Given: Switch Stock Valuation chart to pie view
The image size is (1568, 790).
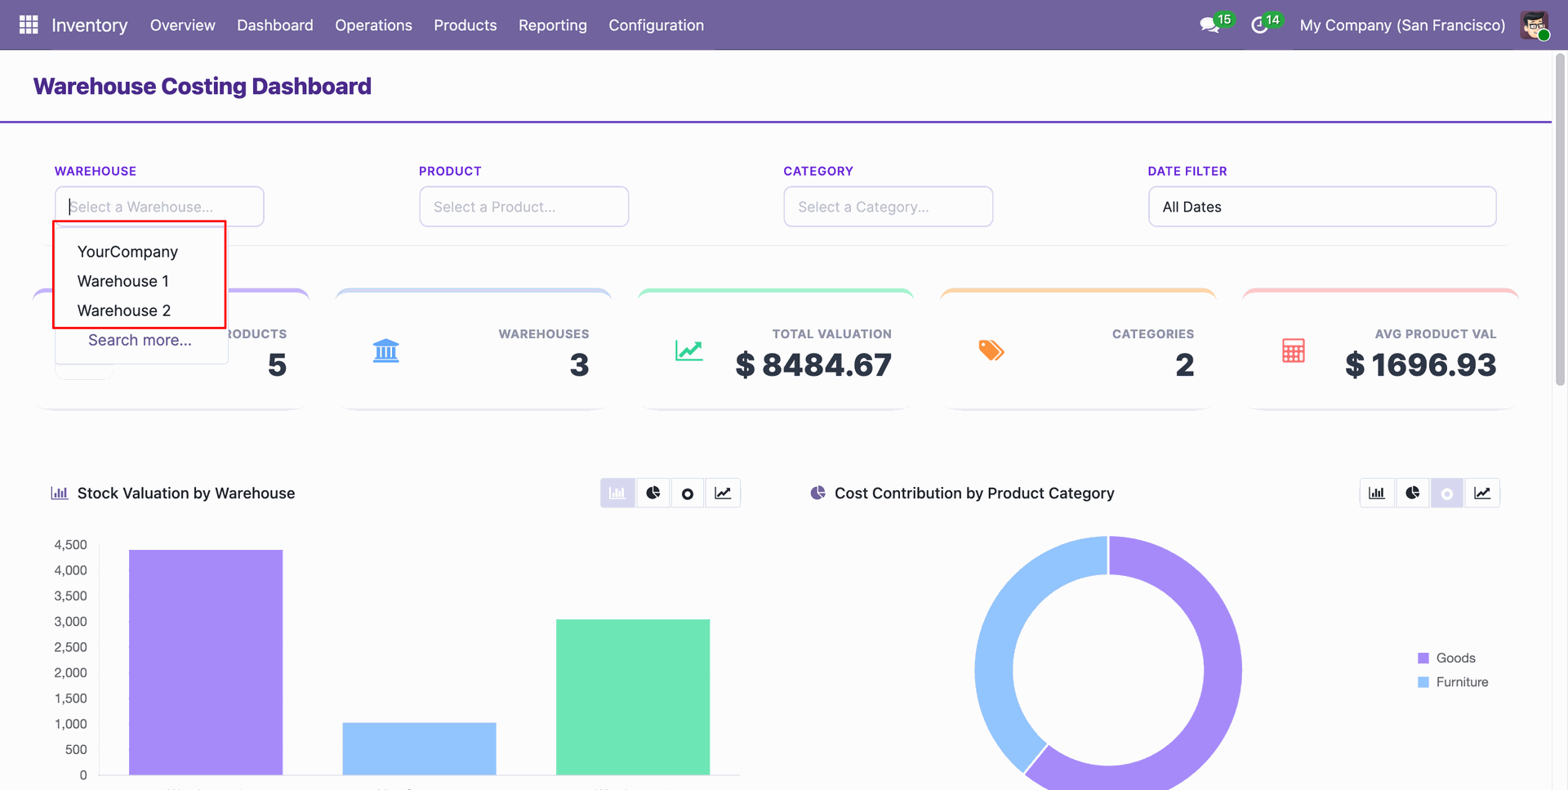Looking at the screenshot, I should [x=653, y=493].
